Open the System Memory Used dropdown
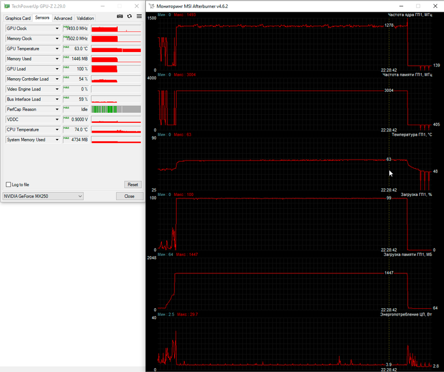 point(57,140)
